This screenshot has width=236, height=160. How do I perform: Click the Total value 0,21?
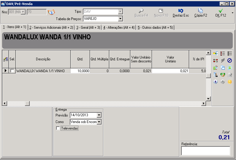coord(224,137)
